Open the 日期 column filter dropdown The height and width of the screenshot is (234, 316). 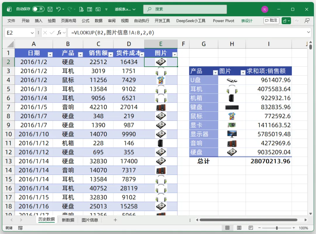coord(50,54)
